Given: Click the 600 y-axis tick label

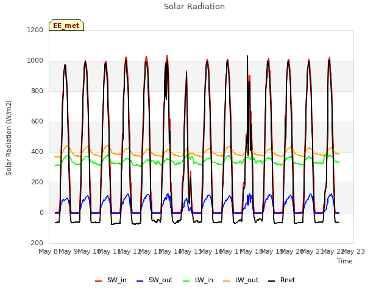Looking at the screenshot, I should 37,122.
